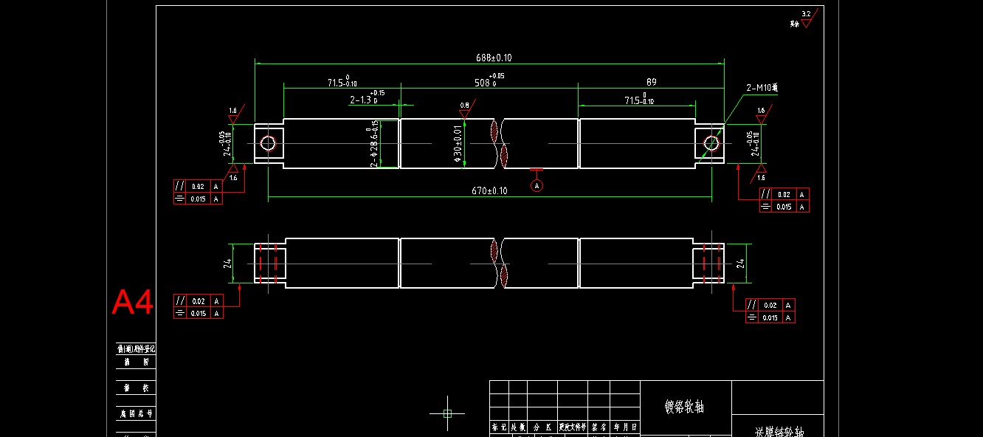This screenshot has height=437, width=983.
Task: Select the 镀铬软轴 title block text
Action: (x=684, y=406)
